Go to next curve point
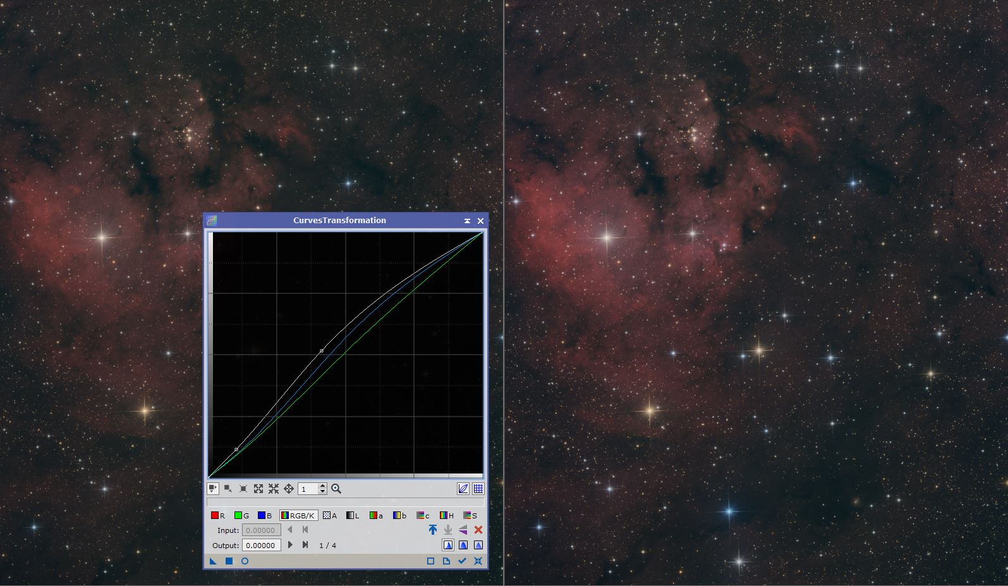The width and height of the screenshot is (1008, 586). tap(290, 545)
